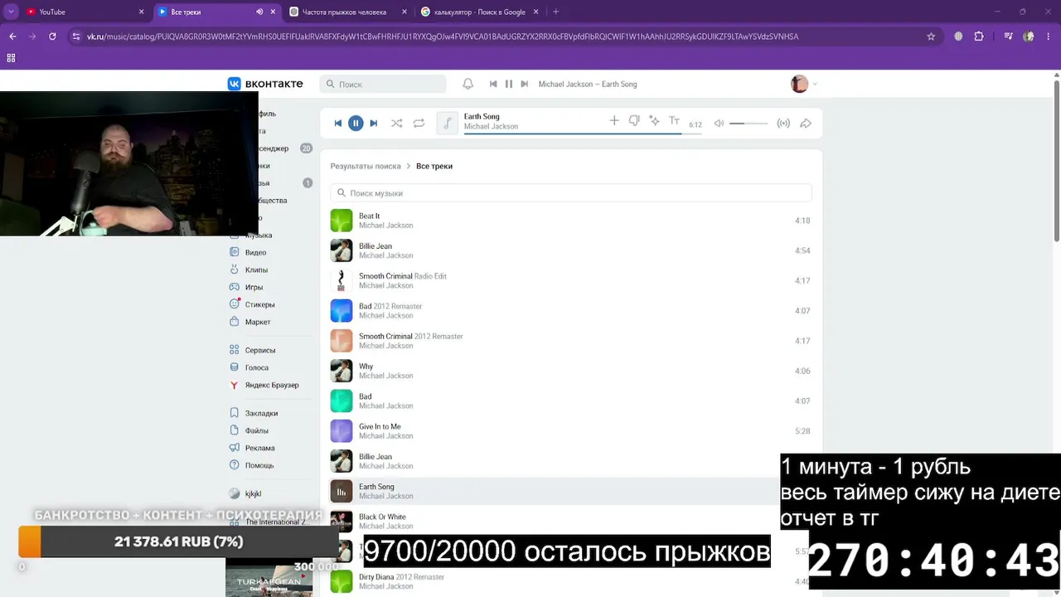Viewport: 1061px width, 597px height.
Task: Play Dirty Diana 2012 Remaster
Action: pos(570,581)
